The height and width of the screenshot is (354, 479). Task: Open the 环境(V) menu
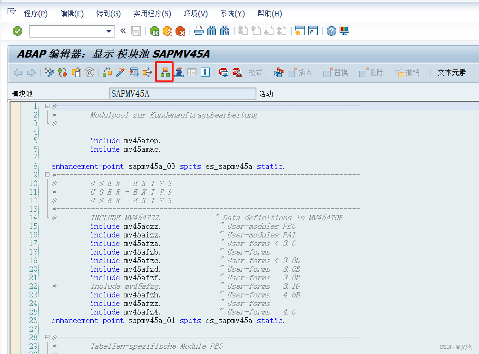[x=195, y=13]
